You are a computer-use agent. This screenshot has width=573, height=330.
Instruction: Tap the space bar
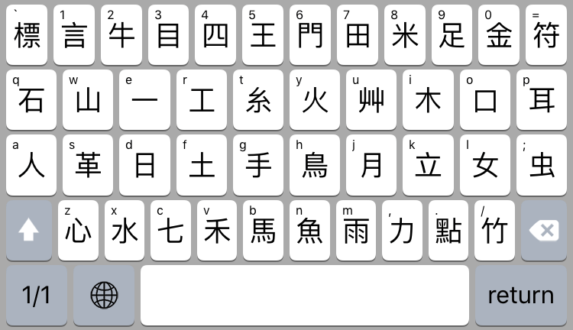[x=305, y=296]
